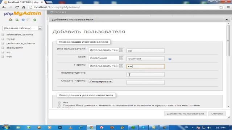Click the host field containing localhost
232x130 pixels.
pos(146,58)
